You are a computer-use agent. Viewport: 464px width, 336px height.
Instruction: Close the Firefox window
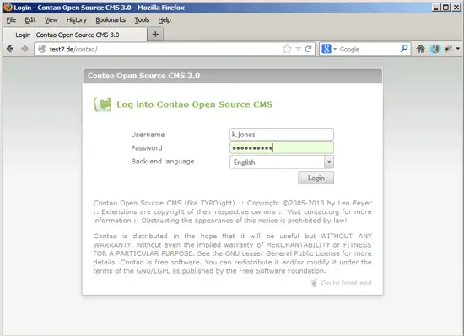(x=456, y=8)
